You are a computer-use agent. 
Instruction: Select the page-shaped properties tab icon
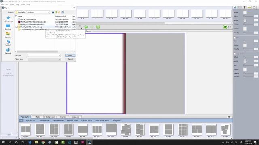[254, 8]
